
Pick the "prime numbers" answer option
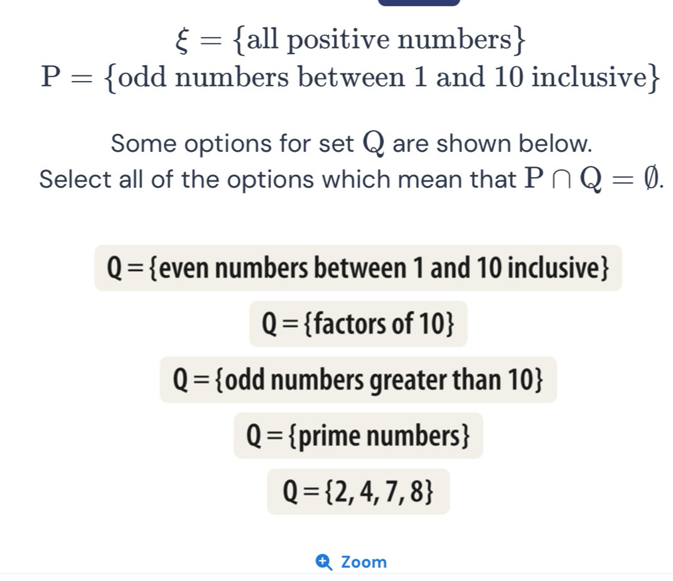click(358, 436)
